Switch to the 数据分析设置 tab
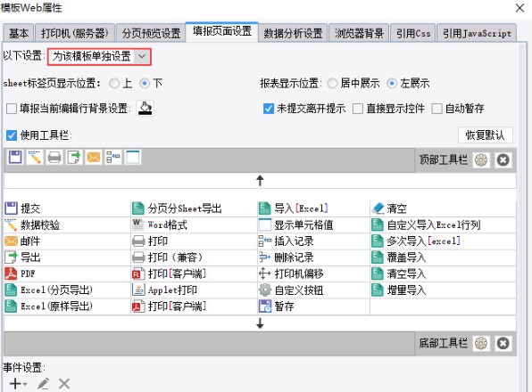The image size is (532, 392). (x=293, y=33)
